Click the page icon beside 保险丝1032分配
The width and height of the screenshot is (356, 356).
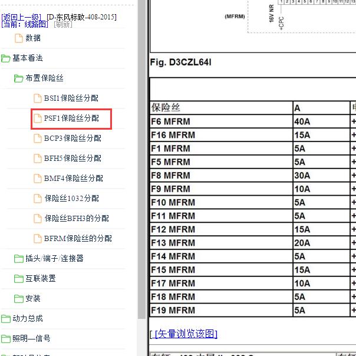[x=38, y=199]
